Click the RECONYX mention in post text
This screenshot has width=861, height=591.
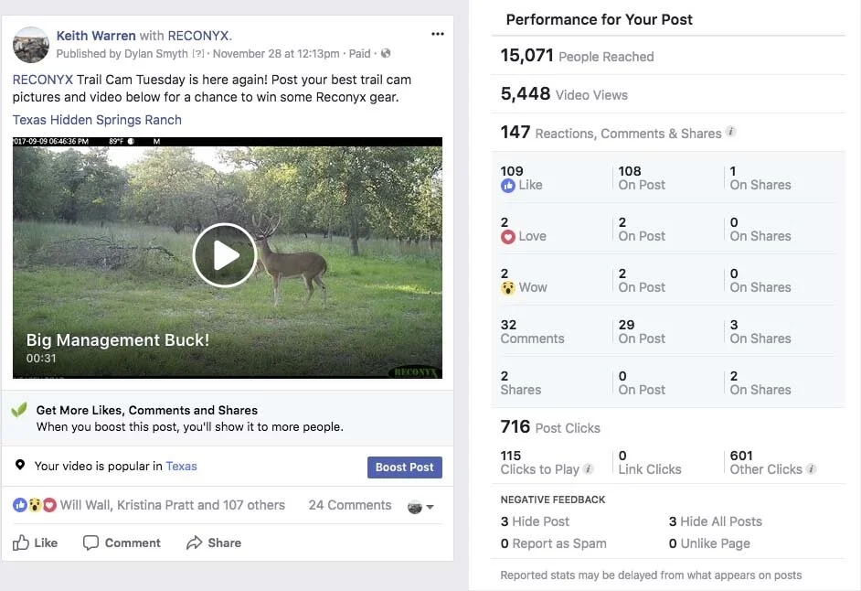click(x=42, y=80)
